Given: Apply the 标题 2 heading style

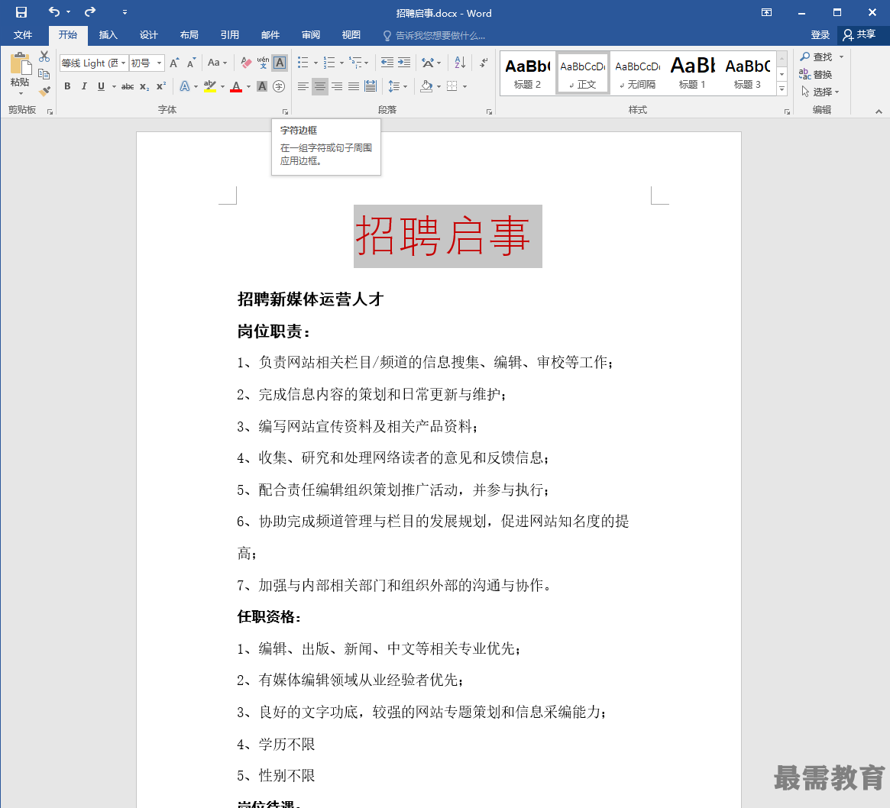Looking at the screenshot, I should click(527, 73).
